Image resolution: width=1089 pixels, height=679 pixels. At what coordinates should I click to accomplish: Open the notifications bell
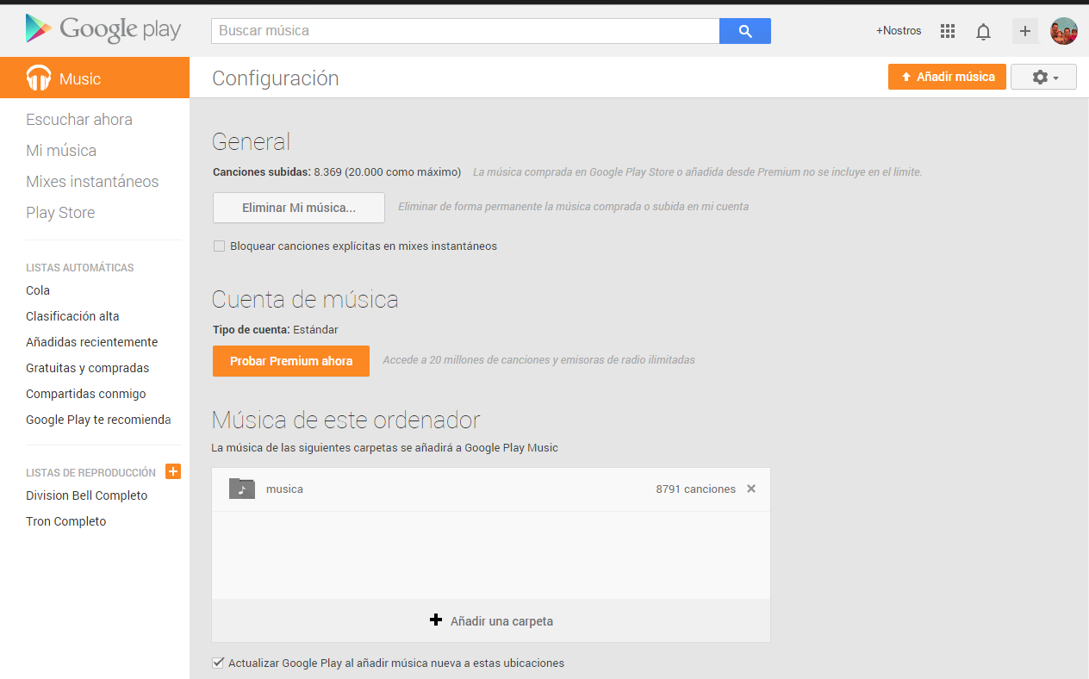pos(983,32)
